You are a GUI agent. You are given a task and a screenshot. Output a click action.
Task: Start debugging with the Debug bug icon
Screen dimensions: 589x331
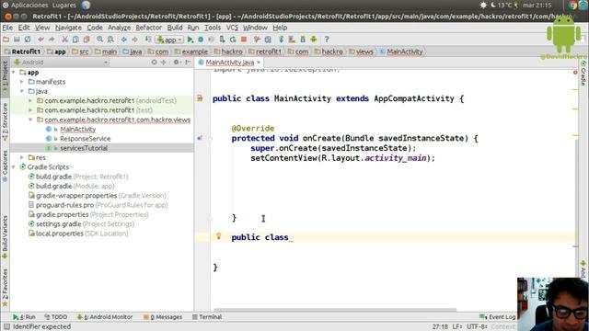(x=201, y=40)
